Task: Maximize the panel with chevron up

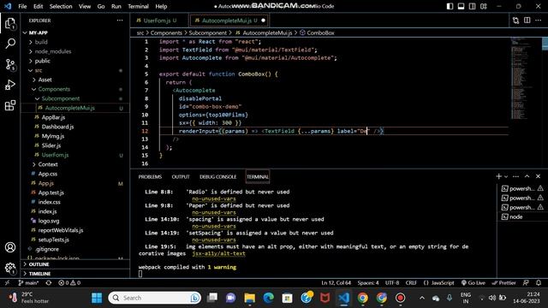Action: point(527,176)
